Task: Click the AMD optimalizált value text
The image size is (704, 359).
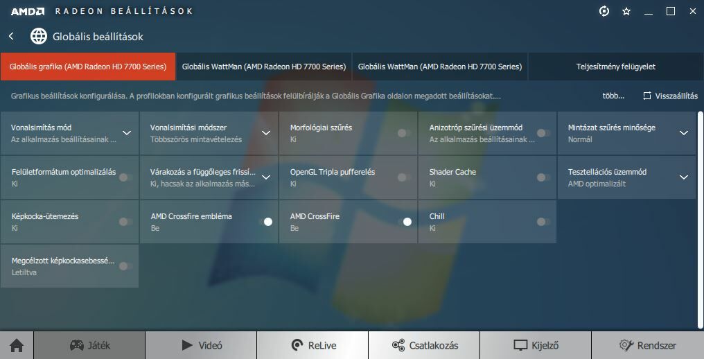Action: coord(597,184)
